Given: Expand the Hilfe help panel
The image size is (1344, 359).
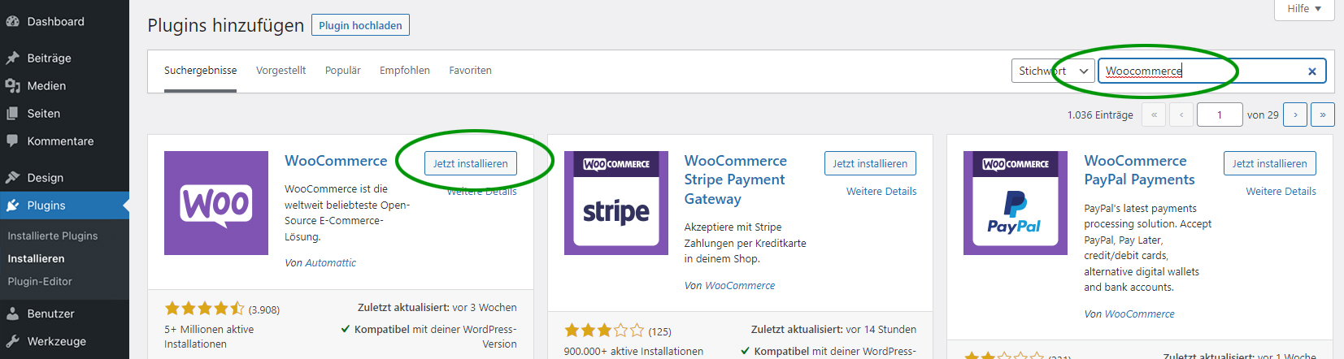Looking at the screenshot, I should tap(1304, 9).
